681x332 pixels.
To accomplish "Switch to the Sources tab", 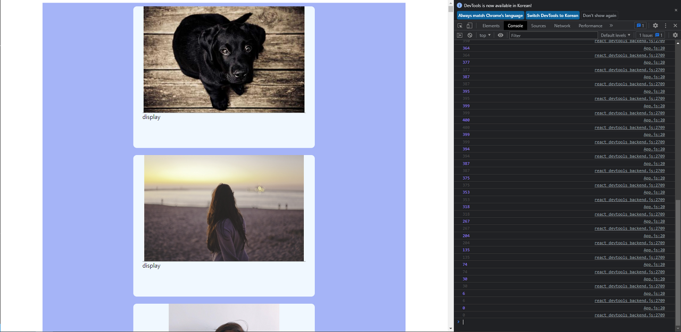I will click(538, 25).
